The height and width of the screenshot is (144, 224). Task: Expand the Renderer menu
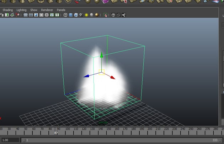[47, 10]
